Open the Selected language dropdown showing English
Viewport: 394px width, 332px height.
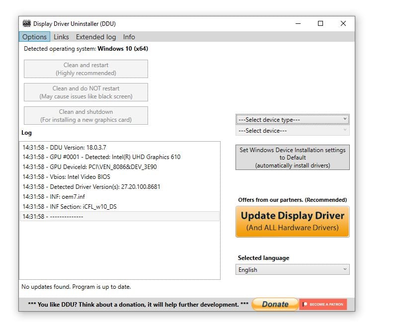[x=293, y=269]
